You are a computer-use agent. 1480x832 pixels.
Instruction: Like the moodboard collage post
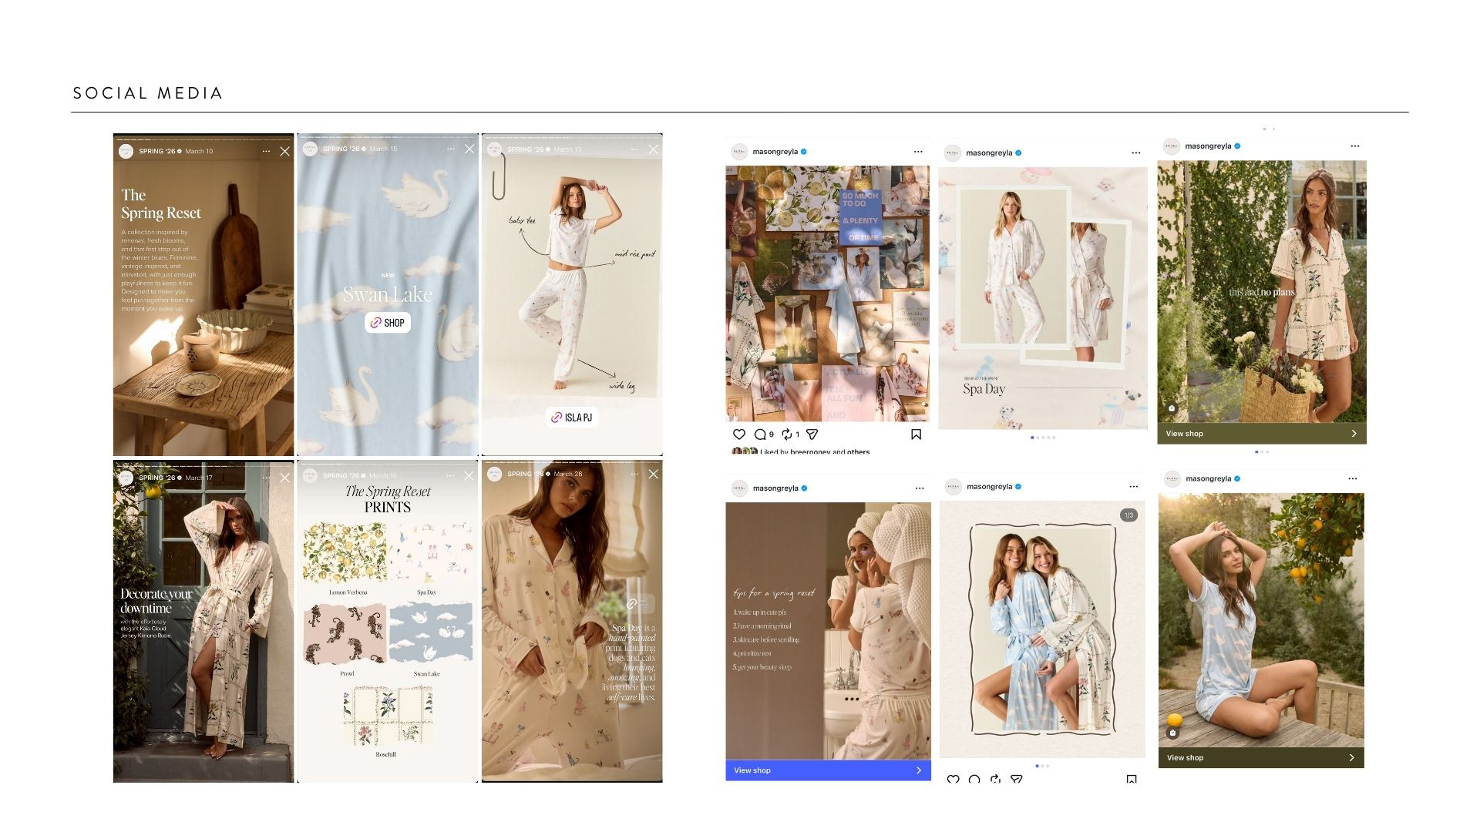pyautogui.click(x=738, y=434)
